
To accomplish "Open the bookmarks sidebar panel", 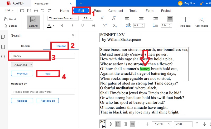I will (x=3, y=47).
